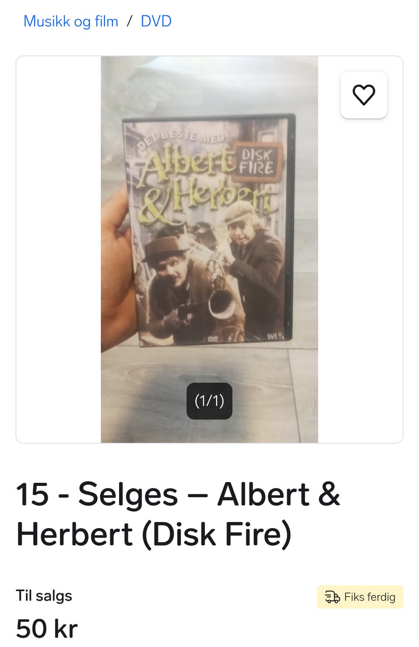Click the 50 kr price text
Viewport: 419px width, 647px height.
[x=47, y=629]
